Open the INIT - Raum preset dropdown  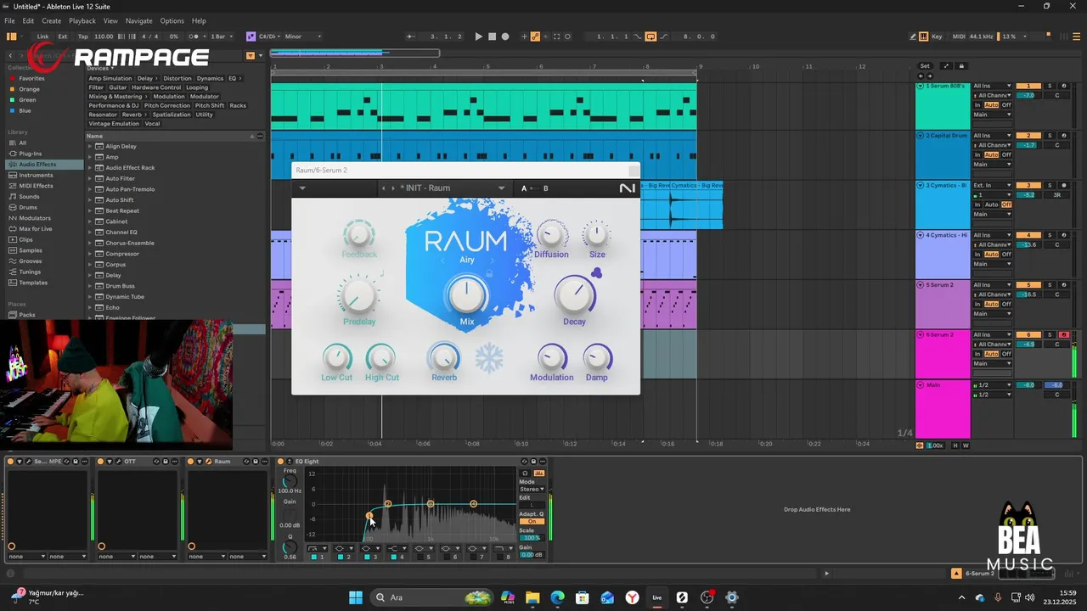click(x=501, y=188)
